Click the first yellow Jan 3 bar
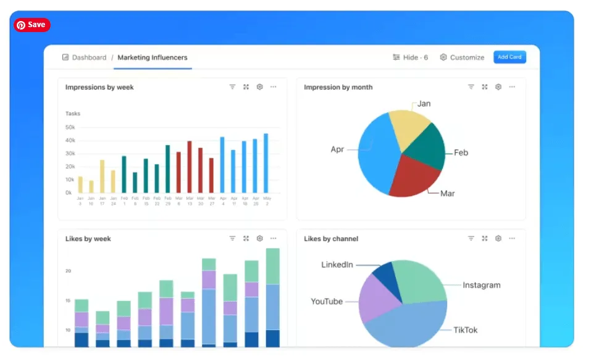 pos(80,184)
